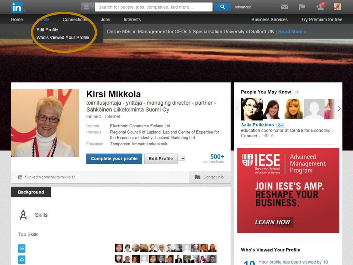
Task: Choose Edit Profile from Profile dropdown
Action: (47, 30)
